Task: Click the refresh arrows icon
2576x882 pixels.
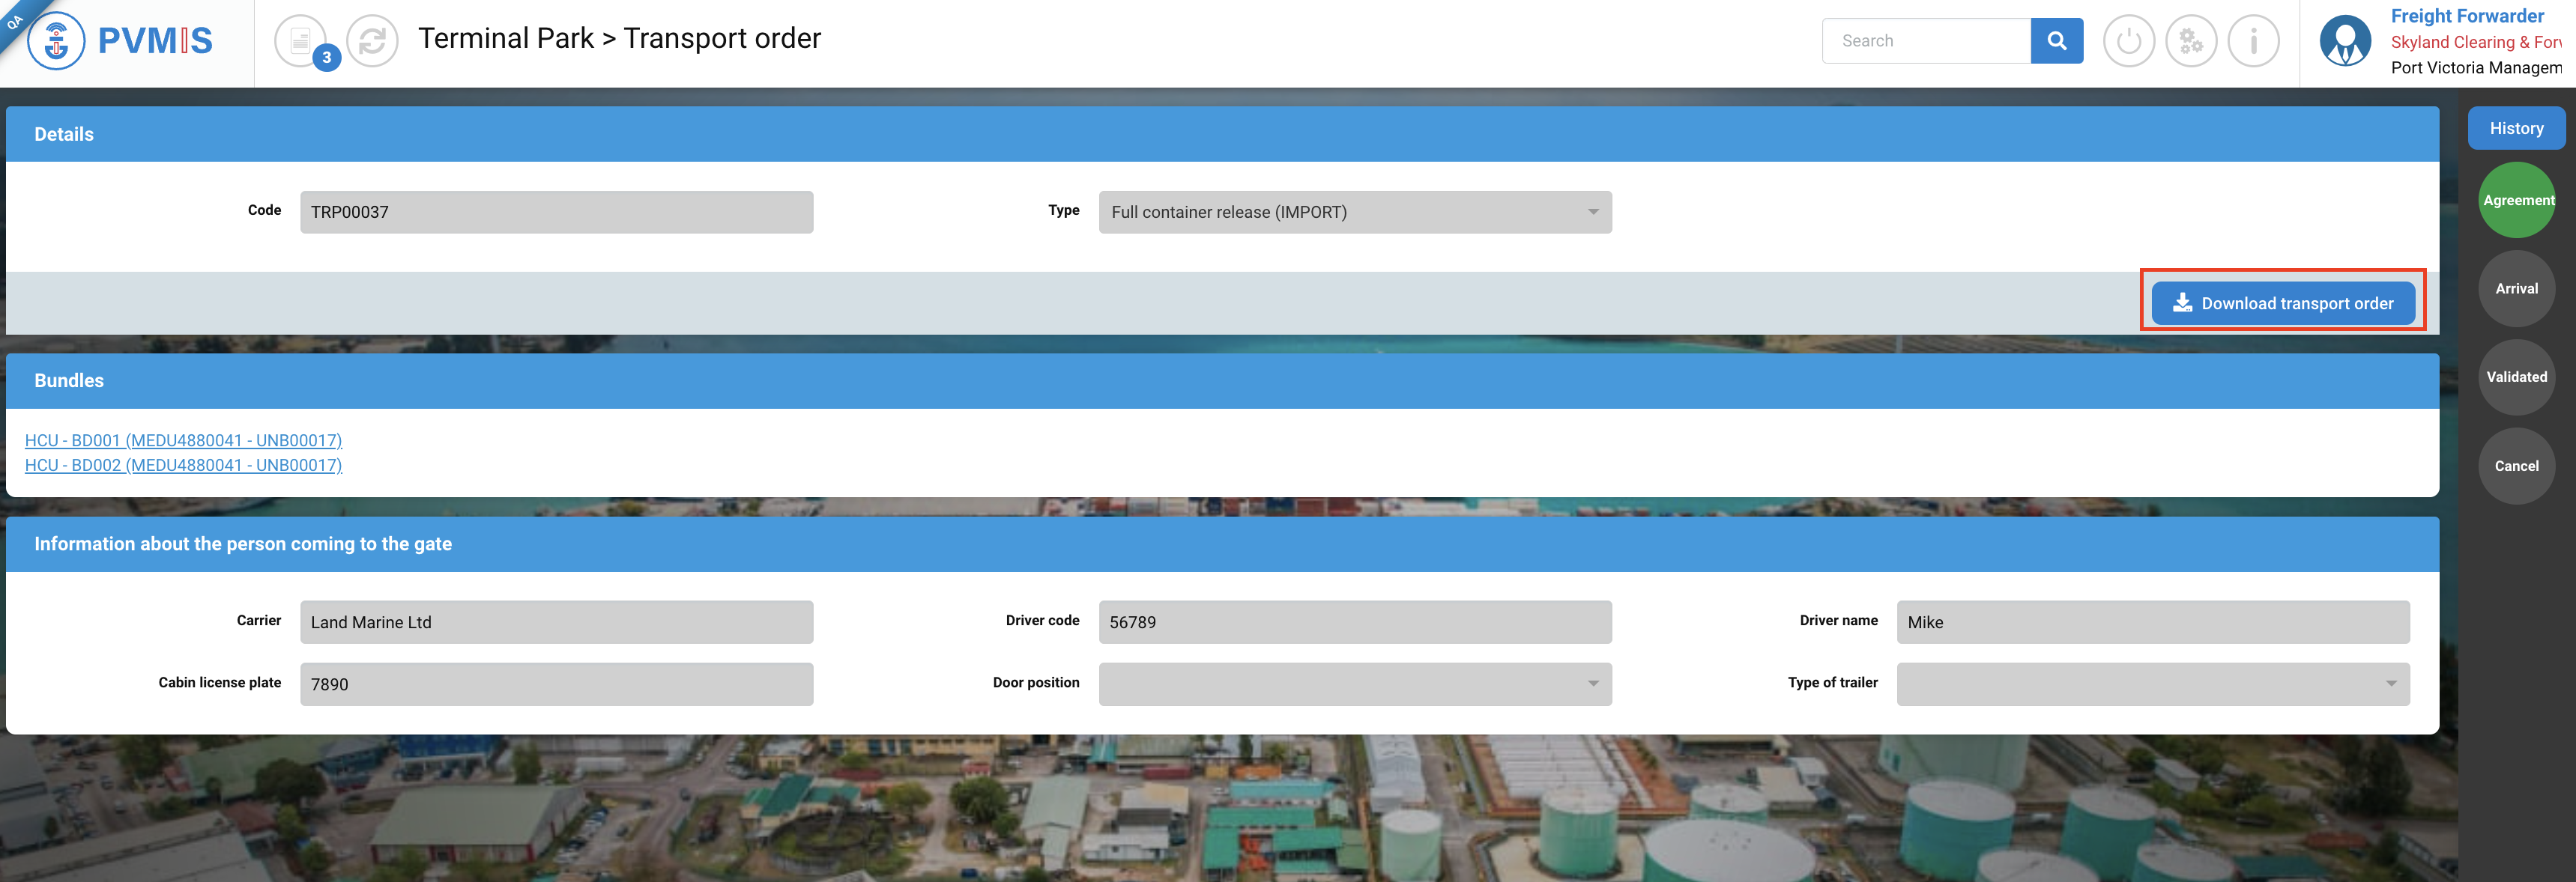Action: coord(372,41)
